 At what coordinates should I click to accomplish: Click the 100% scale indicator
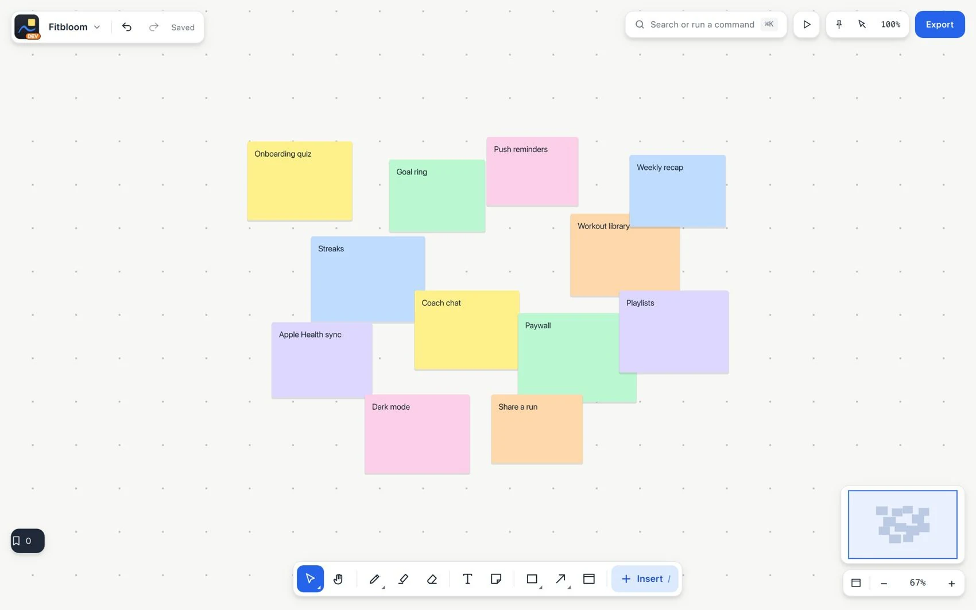tap(890, 25)
